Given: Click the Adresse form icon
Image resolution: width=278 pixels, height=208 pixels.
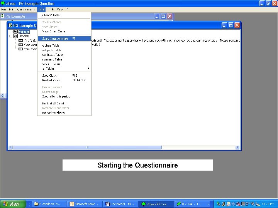Looking at the screenshot, I should pyautogui.click(x=15, y=32).
